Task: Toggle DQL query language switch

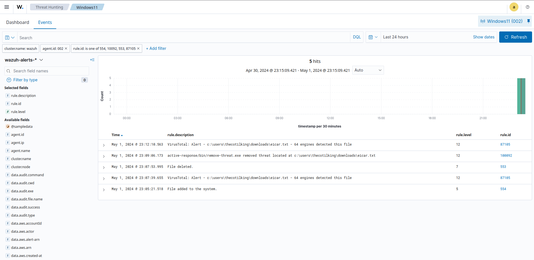Action: [x=356, y=37]
